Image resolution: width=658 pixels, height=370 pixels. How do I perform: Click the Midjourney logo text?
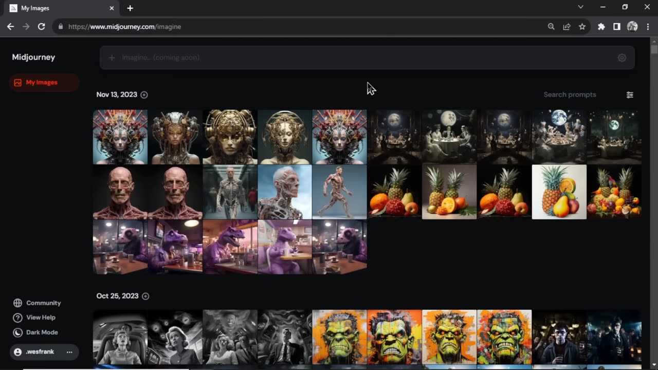[x=33, y=57]
